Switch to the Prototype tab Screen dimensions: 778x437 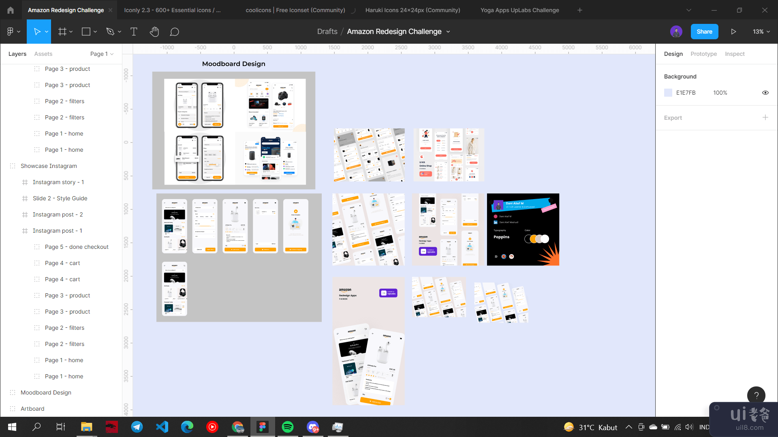point(703,54)
